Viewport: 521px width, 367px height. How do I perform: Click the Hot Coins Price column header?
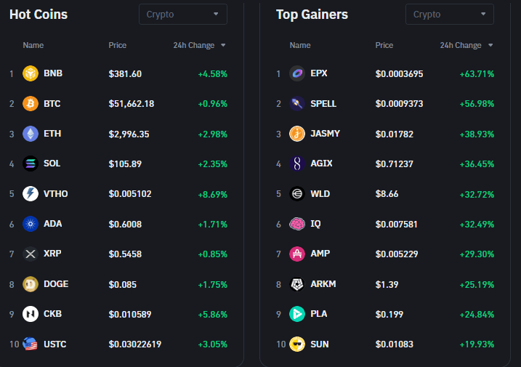[x=118, y=45]
